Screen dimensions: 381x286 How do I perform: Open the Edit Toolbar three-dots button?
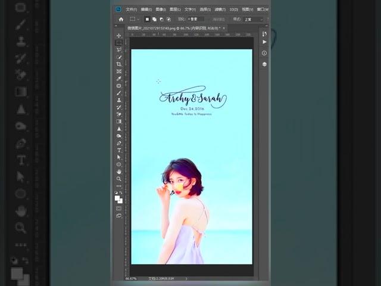click(x=119, y=186)
